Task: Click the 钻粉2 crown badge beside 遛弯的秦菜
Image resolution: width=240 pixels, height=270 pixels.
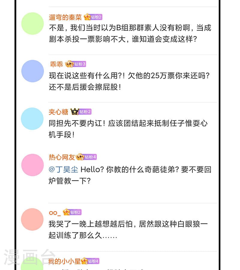Action: pos(93,17)
